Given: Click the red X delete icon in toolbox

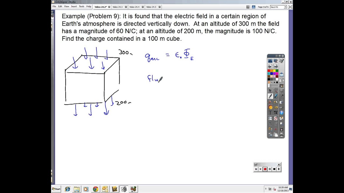Looking at the screenshot, I should [x=275, y=129].
